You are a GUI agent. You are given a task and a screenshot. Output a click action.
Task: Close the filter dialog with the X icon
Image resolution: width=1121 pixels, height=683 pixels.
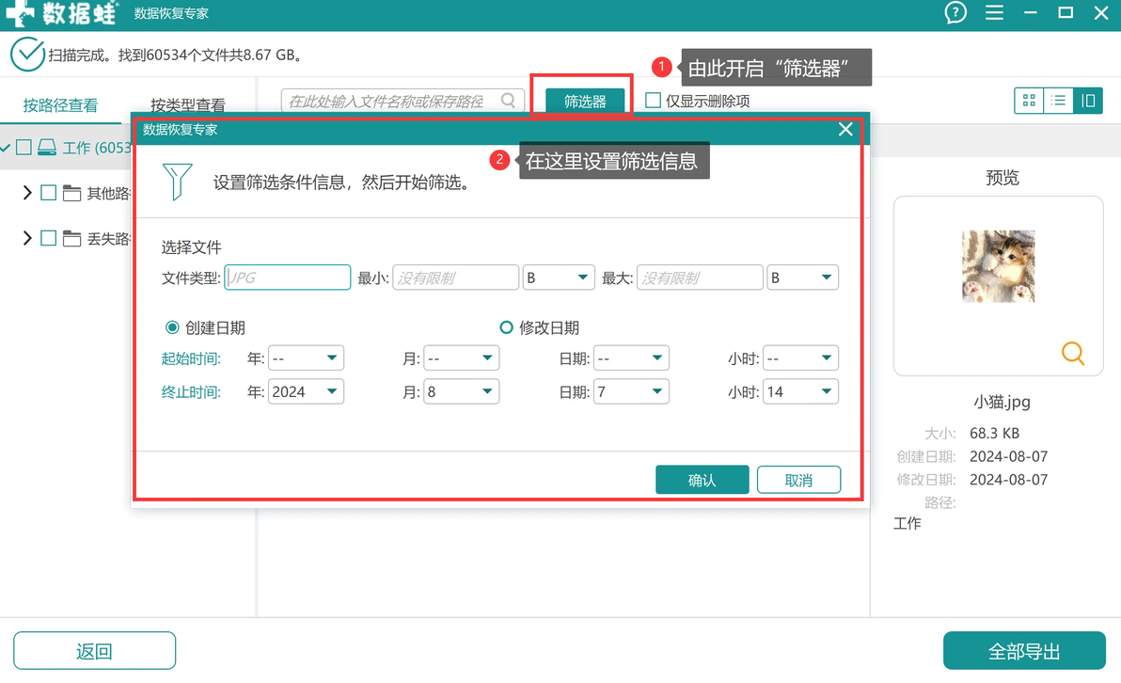point(845,130)
